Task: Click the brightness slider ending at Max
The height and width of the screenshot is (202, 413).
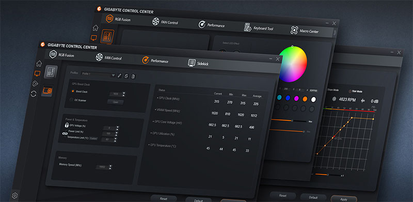Action: [x=289, y=120]
